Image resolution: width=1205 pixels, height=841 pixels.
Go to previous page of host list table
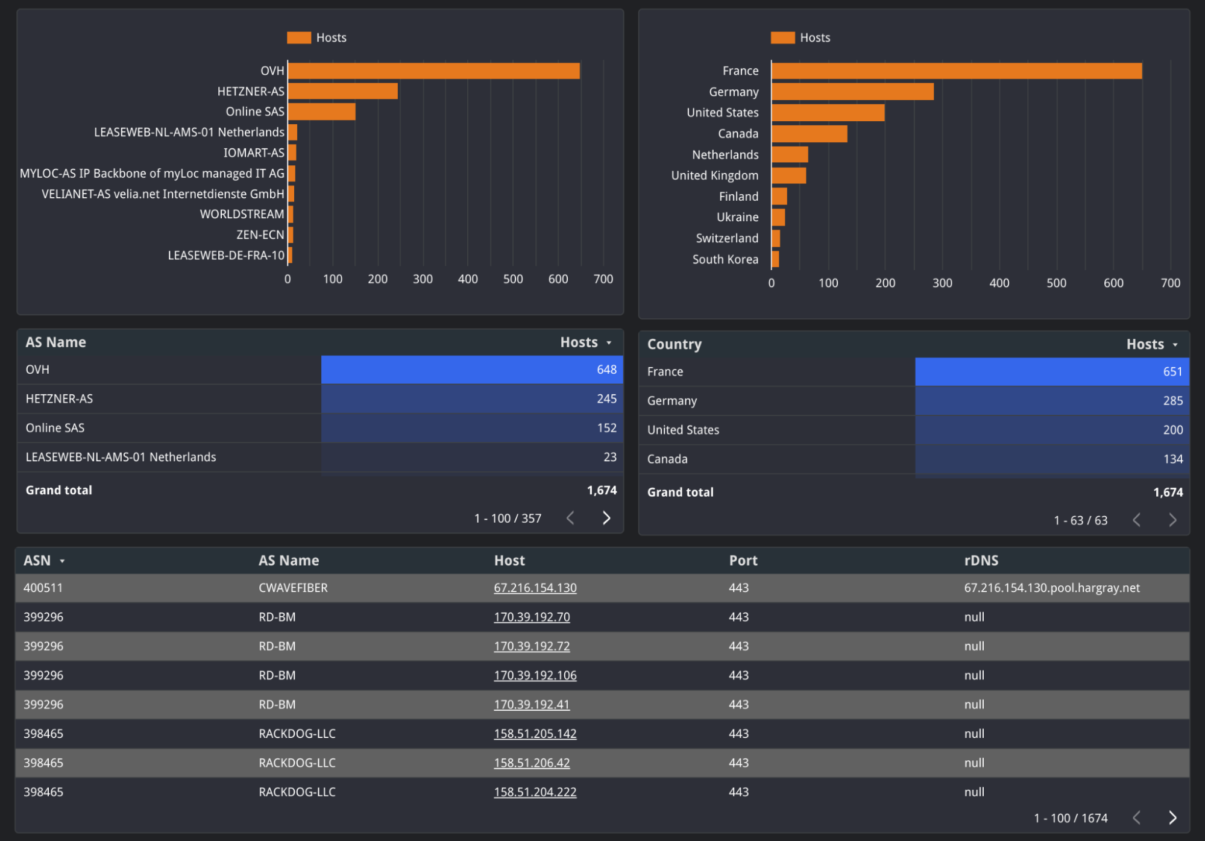click(1136, 817)
